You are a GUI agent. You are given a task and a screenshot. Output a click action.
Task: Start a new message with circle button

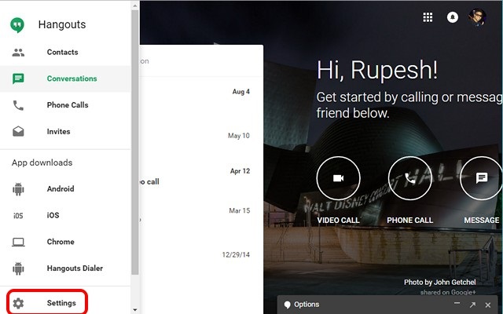click(481, 178)
